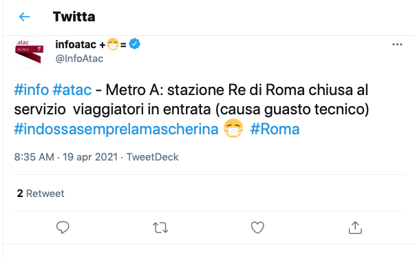Click the reply speech bubble icon

pyautogui.click(x=63, y=227)
